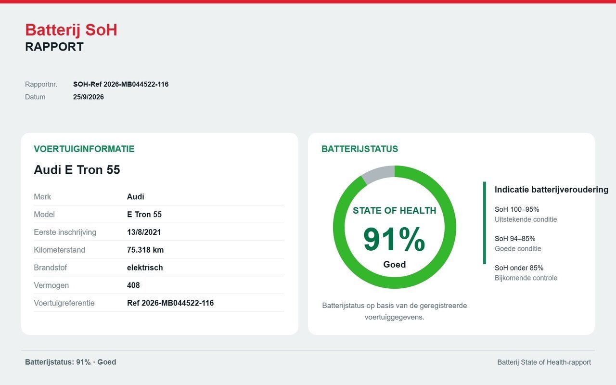Click the 'Datum' label

point(35,97)
